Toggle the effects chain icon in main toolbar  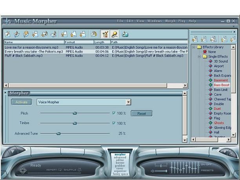pyautogui.click(x=105, y=34)
